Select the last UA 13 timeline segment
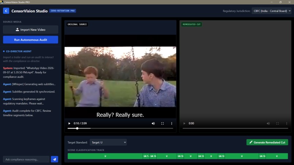This screenshot has width=294, height=165. [x=262, y=156]
